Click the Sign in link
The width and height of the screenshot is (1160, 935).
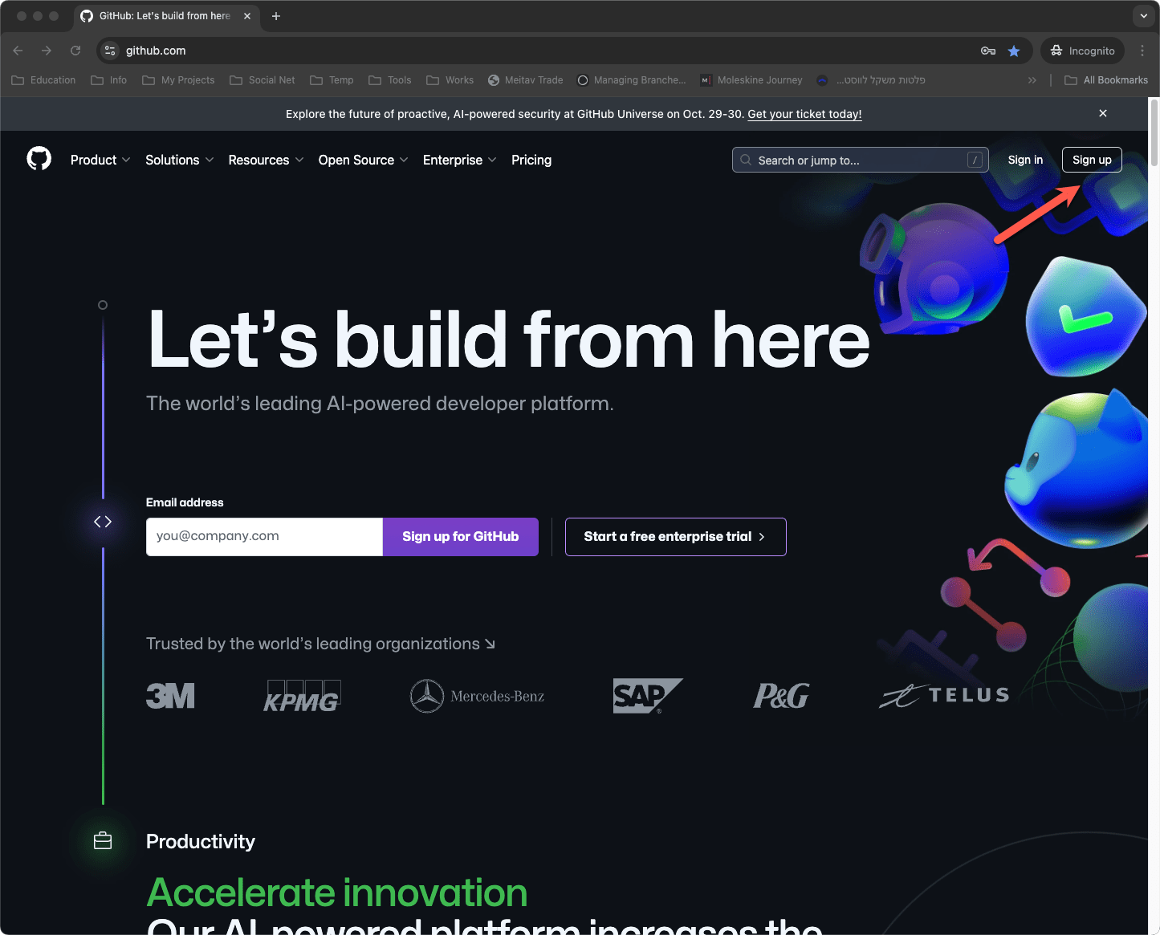click(1025, 160)
